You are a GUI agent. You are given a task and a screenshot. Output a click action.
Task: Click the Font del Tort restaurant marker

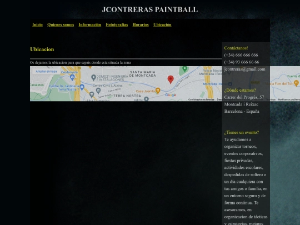point(296,83)
